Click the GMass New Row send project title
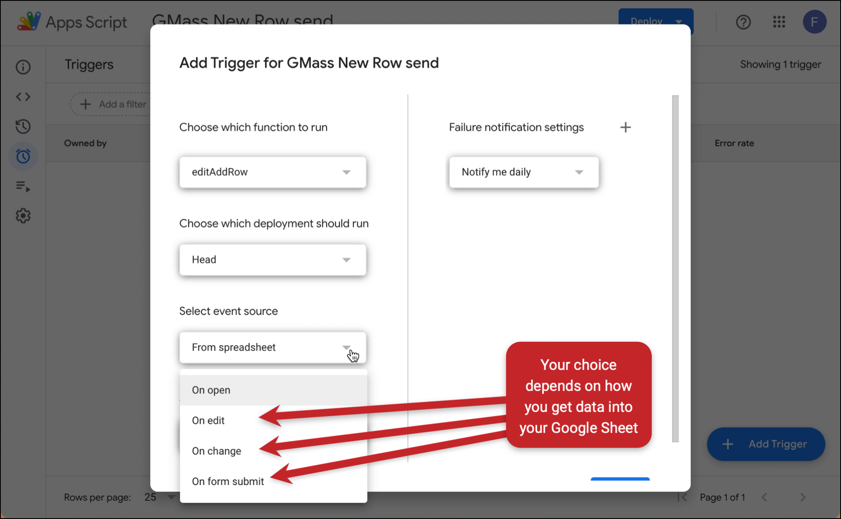This screenshot has width=841, height=519. [242, 19]
